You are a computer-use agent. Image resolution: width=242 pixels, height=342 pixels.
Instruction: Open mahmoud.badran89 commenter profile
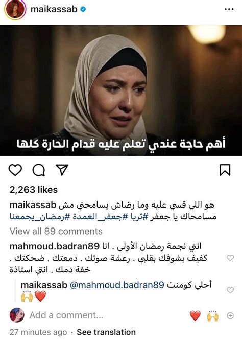point(55,246)
